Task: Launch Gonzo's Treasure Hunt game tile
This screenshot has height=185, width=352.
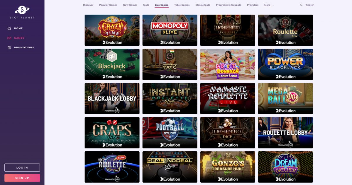Action: pos(228,167)
